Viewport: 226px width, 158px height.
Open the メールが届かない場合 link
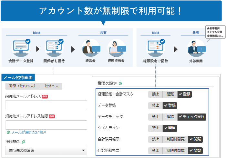(29, 133)
